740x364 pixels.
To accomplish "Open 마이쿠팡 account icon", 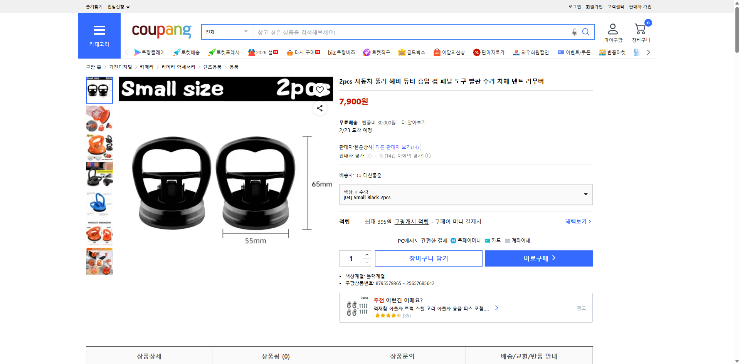I will coord(612,29).
